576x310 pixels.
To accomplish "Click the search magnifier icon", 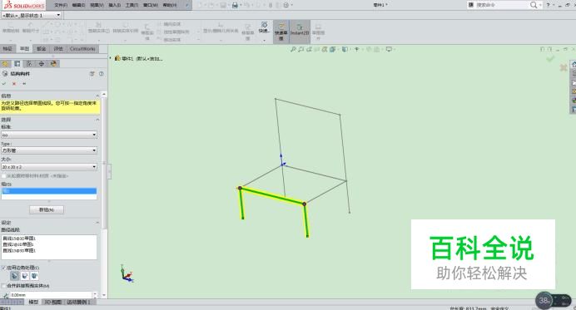I will coord(534,5).
